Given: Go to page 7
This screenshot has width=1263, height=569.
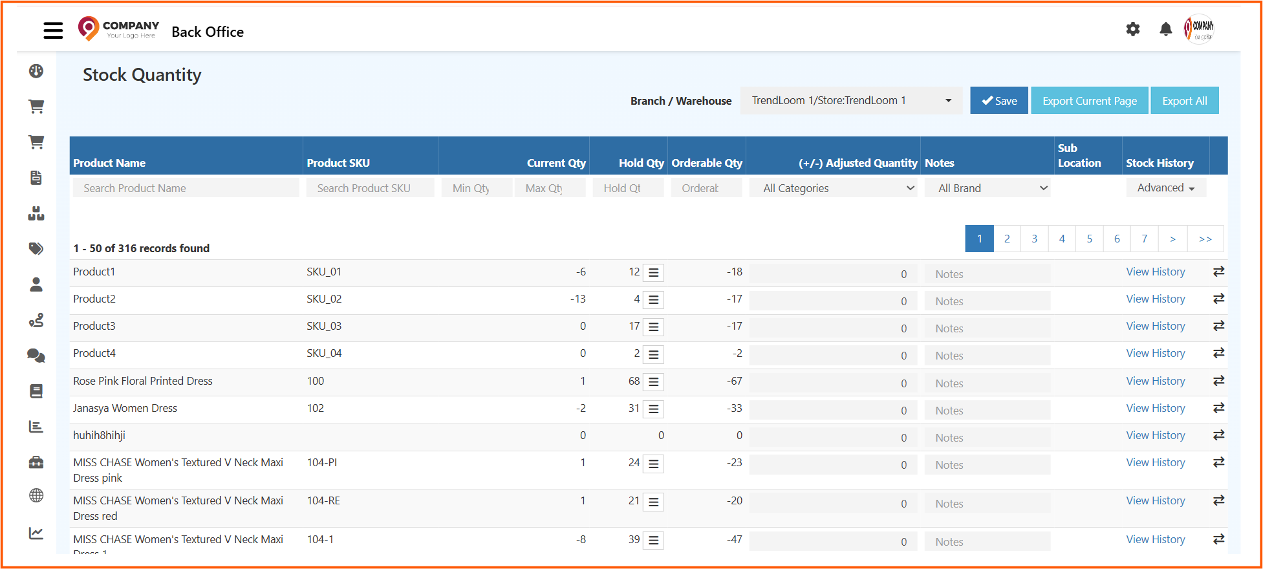Looking at the screenshot, I should [1145, 239].
